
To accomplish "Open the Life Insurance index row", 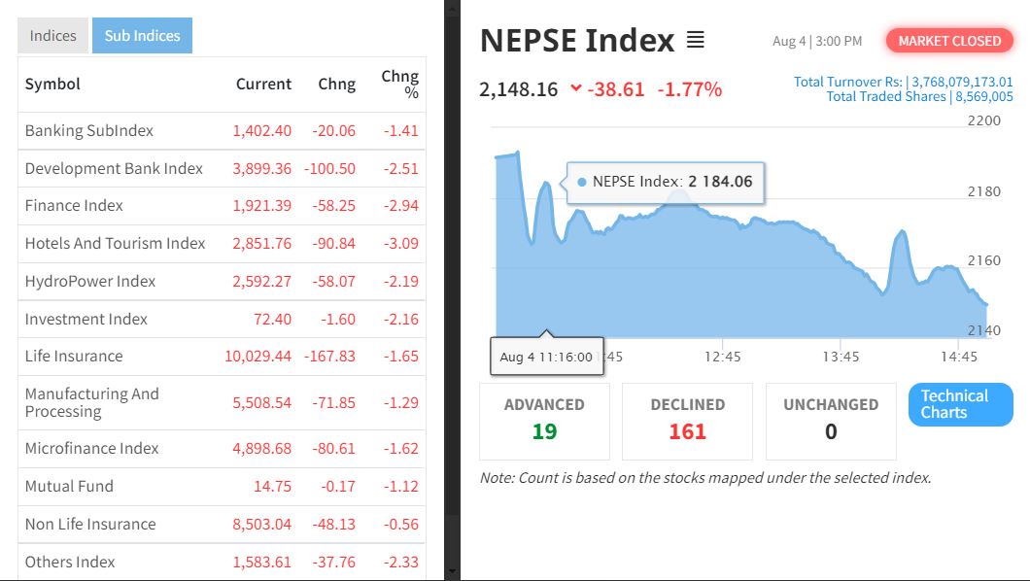I will pos(74,356).
